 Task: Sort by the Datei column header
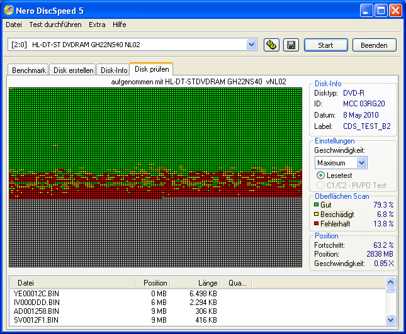pos(72,283)
